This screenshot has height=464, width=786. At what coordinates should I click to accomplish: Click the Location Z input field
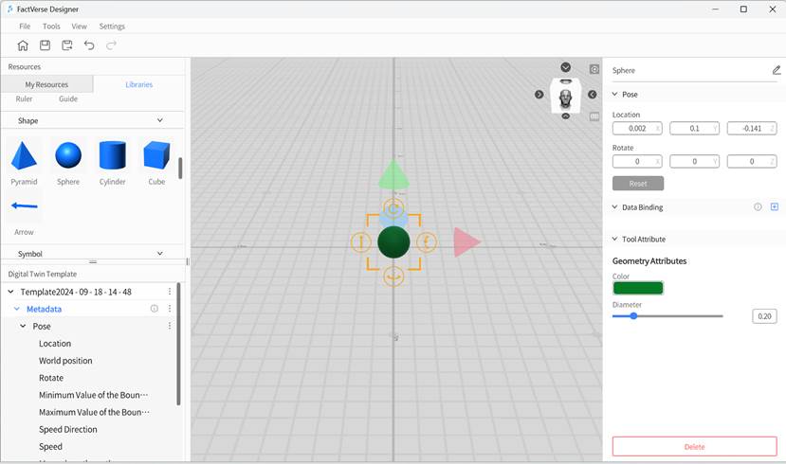[752, 128]
